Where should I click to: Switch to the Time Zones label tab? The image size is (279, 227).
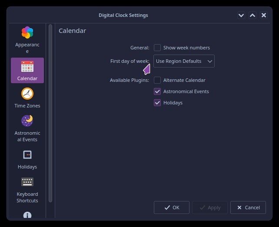tap(27, 106)
